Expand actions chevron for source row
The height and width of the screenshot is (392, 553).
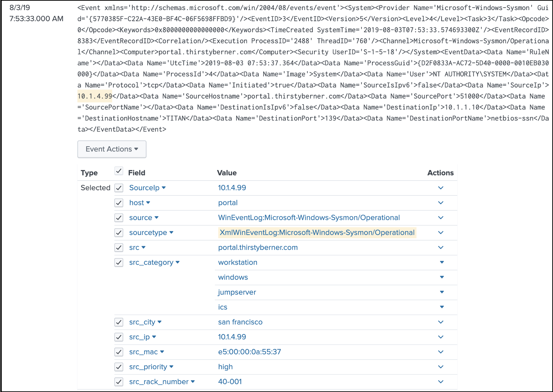(441, 218)
